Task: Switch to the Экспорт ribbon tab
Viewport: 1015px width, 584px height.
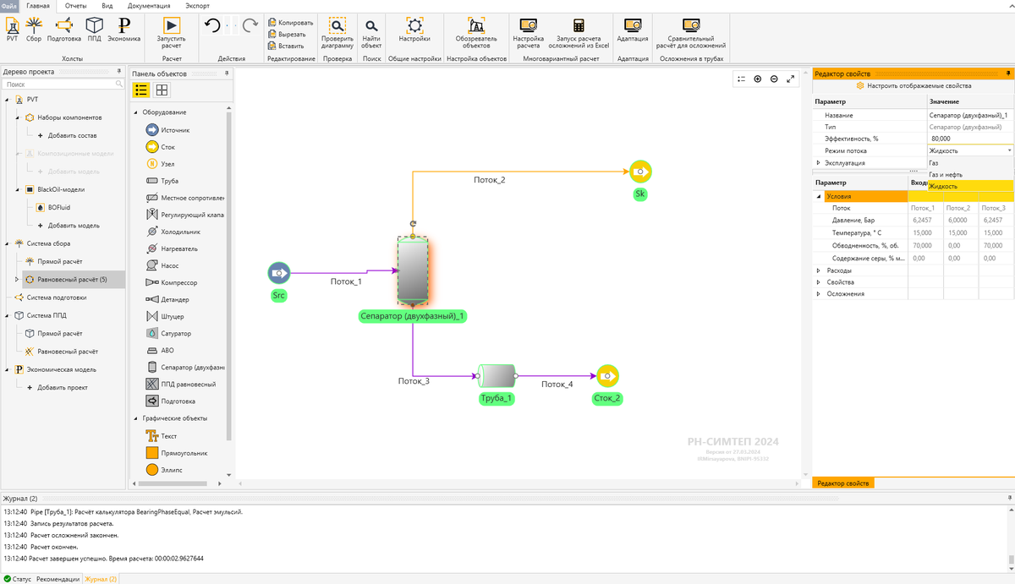Action: [198, 5]
